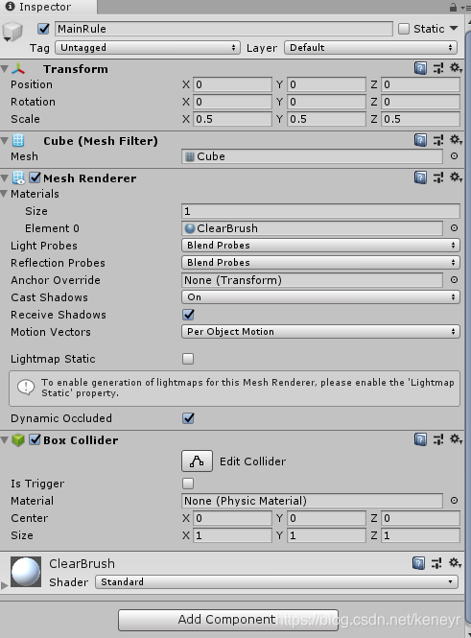Open Mesh Renderer help reference icon
This screenshot has height=638, width=471.
pos(420,177)
